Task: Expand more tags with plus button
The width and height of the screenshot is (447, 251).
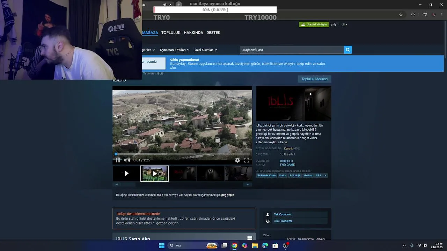Action: tap(325, 175)
